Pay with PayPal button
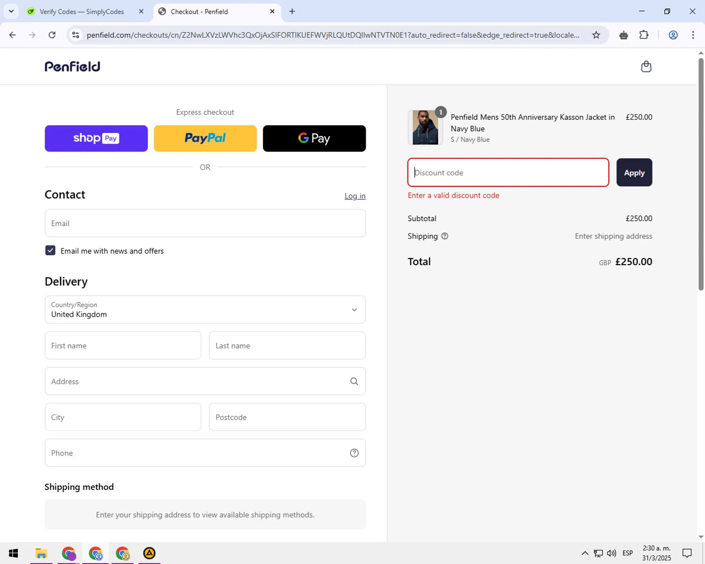 click(205, 138)
